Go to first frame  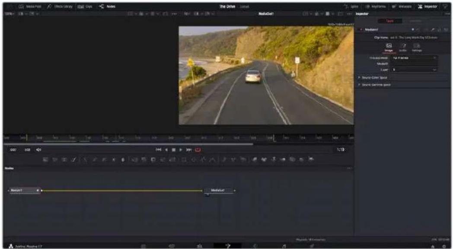point(158,150)
